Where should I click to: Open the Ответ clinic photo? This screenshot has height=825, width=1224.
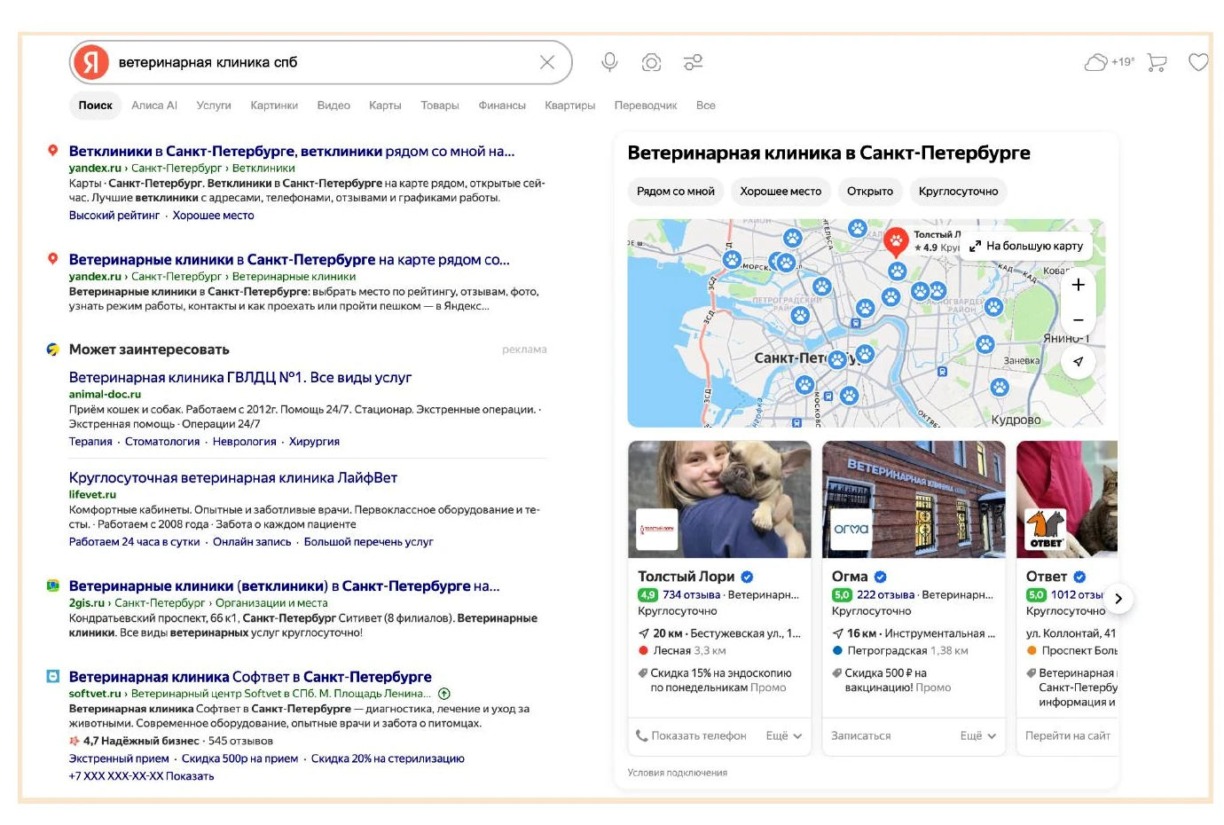click(1067, 499)
